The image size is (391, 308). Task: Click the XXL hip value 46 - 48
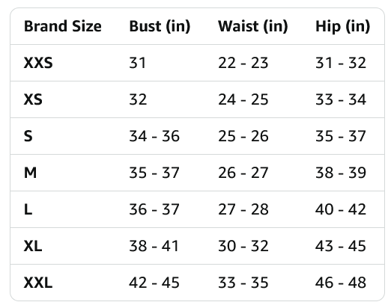[x=341, y=283]
